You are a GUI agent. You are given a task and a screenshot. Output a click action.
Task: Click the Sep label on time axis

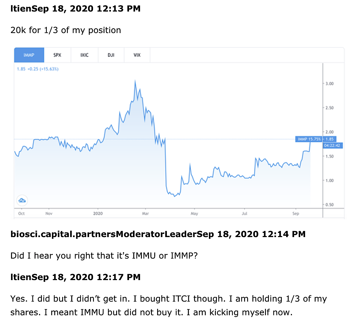point(296,213)
